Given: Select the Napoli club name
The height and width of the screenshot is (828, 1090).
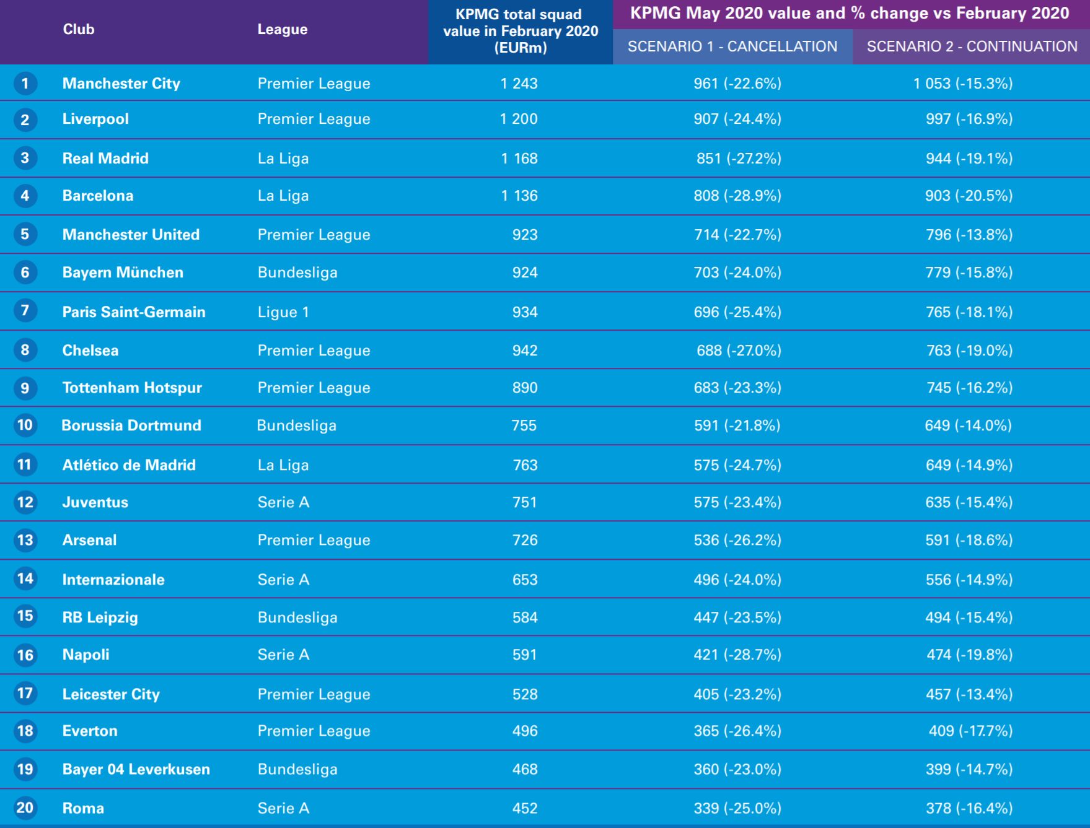Looking at the screenshot, I should pos(86,655).
